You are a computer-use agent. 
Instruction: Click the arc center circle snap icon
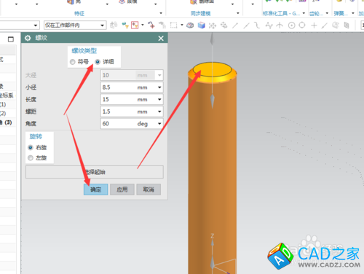(x=291, y=26)
